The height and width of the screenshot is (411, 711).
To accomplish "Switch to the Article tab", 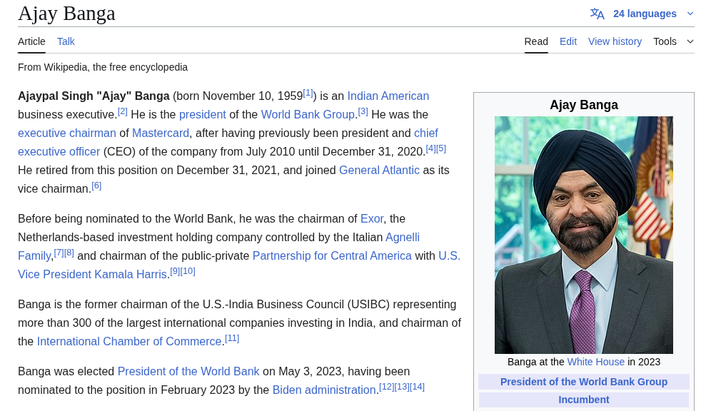I will (x=31, y=41).
